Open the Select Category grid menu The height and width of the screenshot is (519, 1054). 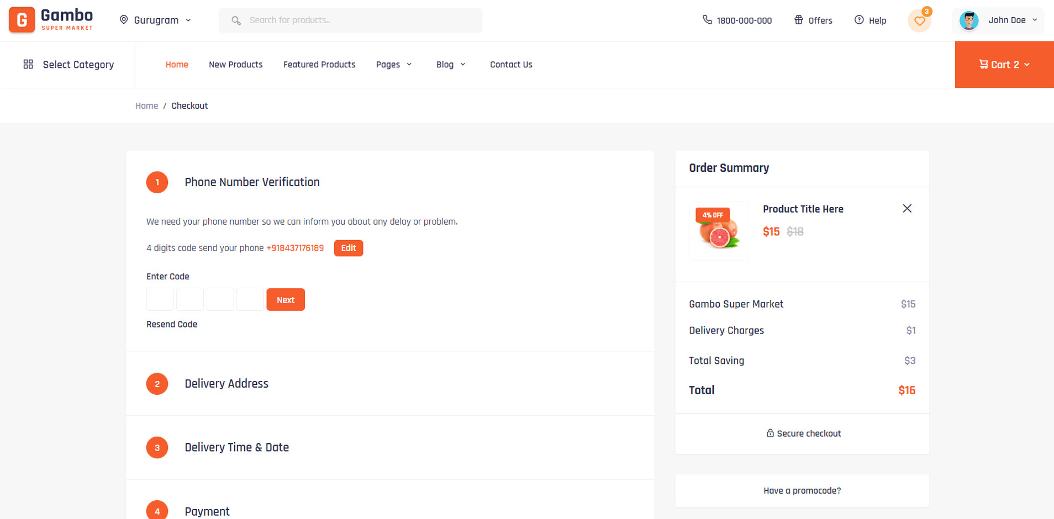coord(68,65)
